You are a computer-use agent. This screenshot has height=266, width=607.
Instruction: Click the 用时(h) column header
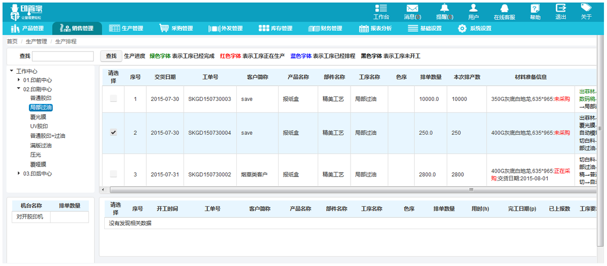click(x=480, y=208)
